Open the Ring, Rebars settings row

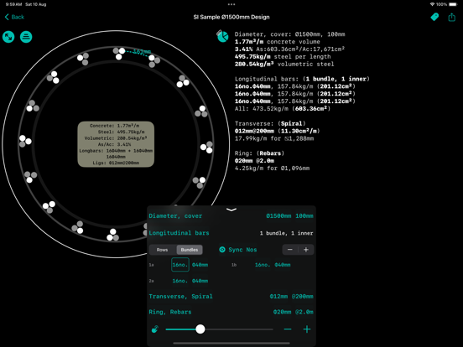tap(231, 312)
